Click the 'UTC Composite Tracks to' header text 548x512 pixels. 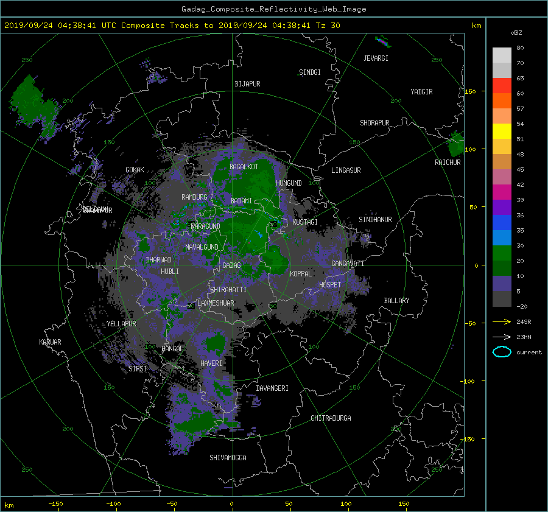coord(157,26)
